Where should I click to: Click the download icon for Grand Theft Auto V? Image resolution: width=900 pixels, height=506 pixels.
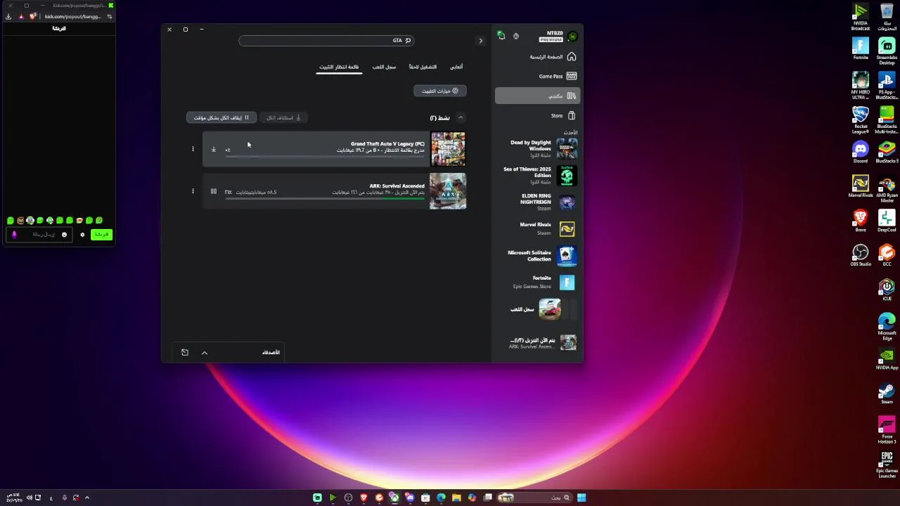pos(214,149)
